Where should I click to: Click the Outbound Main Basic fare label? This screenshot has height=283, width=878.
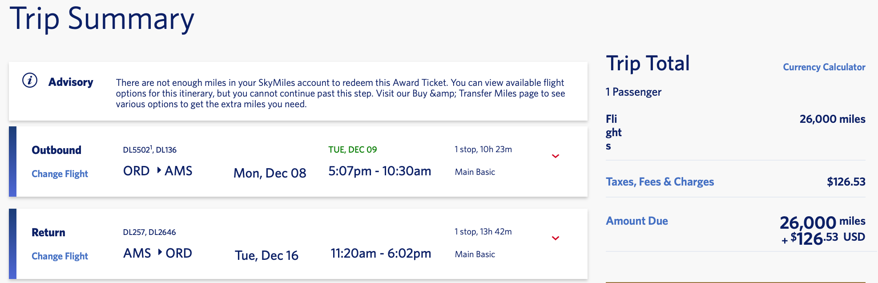475,172
